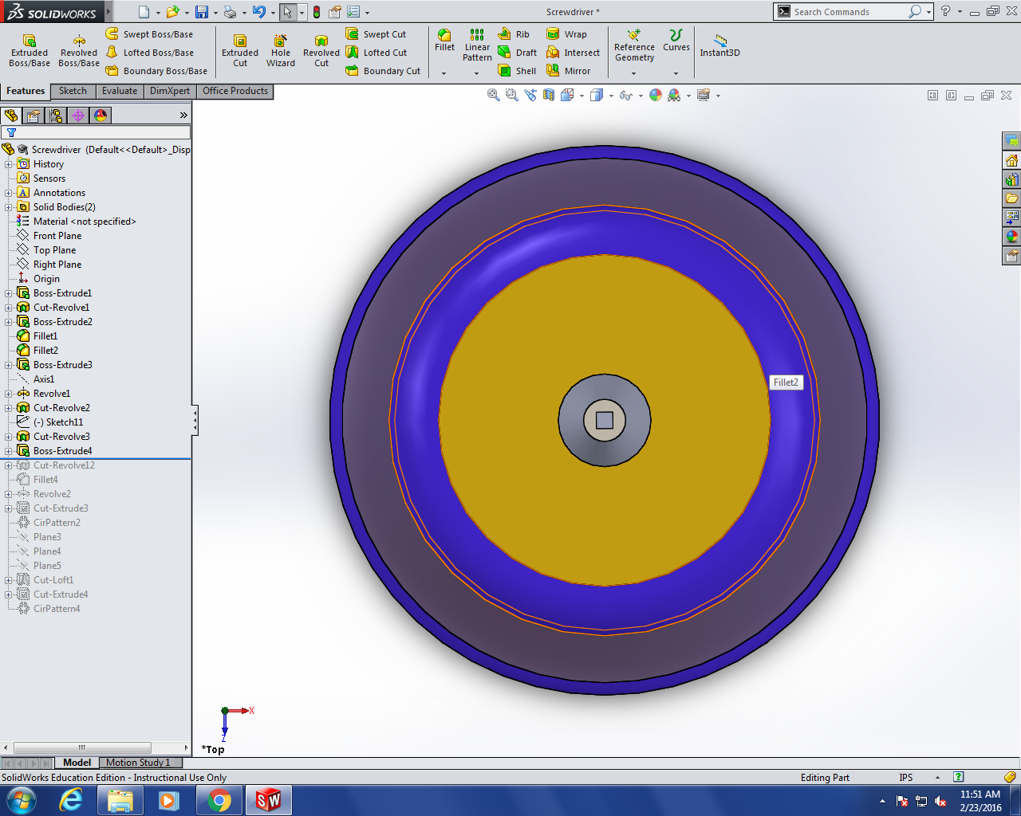This screenshot has height=816, width=1021.
Task: Open the Options checklist icon
Action: [353, 12]
